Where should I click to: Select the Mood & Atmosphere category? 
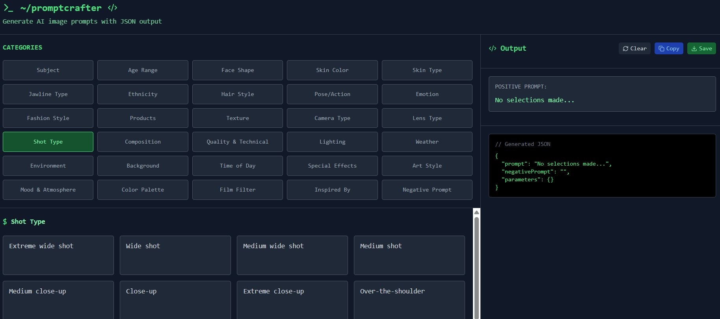48,190
